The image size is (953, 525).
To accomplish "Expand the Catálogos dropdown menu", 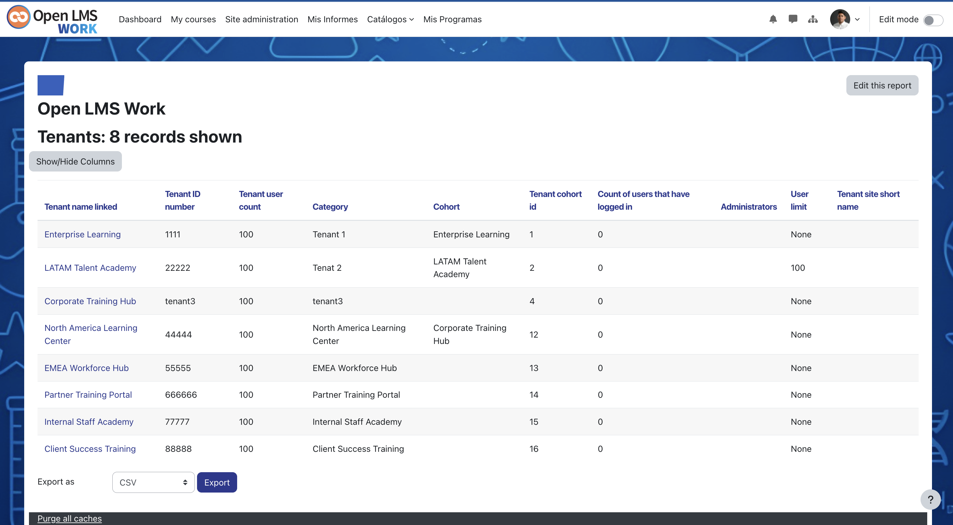I will coord(390,19).
